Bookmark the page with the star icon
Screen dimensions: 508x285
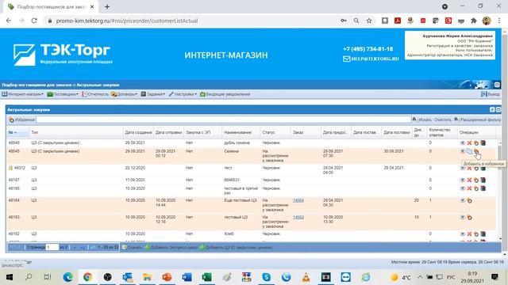[x=369, y=21]
